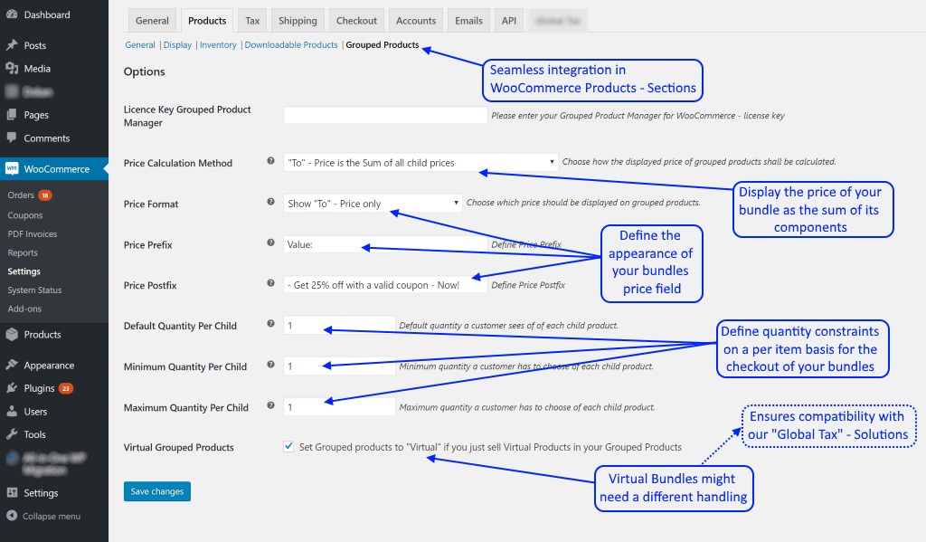The width and height of the screenshot is (926, 542).
Task: Click the Pages icon in the sidebar
Action: pyautogui.click(x=11, y=115)
